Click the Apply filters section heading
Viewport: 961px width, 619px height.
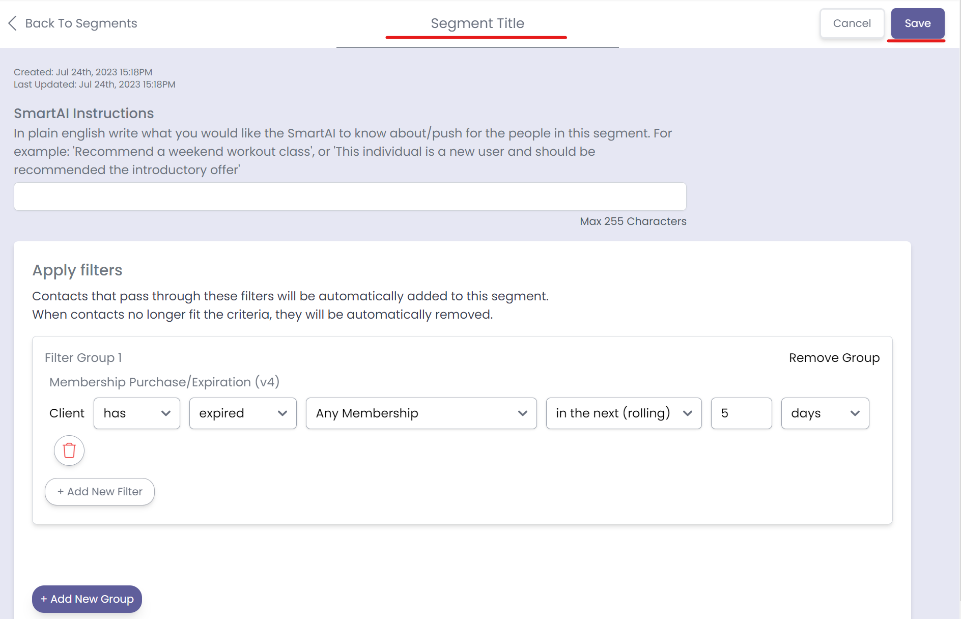click(x=77, y=270)
